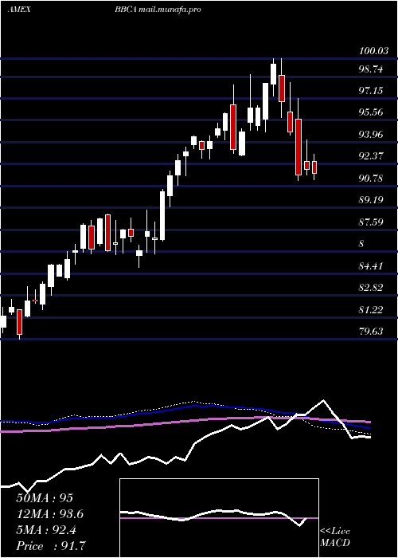Click the BBCA mail.munafa.pro title
The height and width of the screenshot is (558, 398).
pos(158,10)
